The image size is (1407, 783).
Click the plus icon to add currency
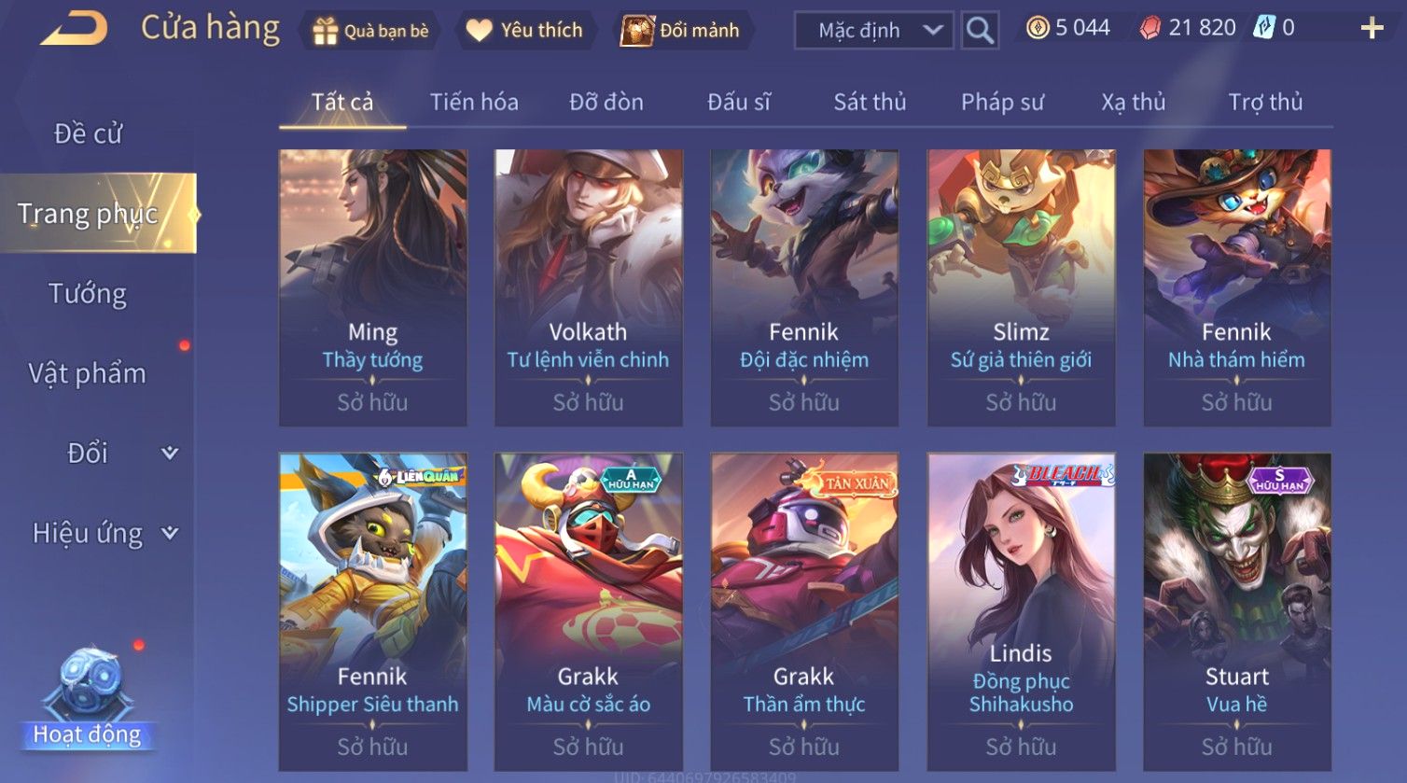point(1372,29)
